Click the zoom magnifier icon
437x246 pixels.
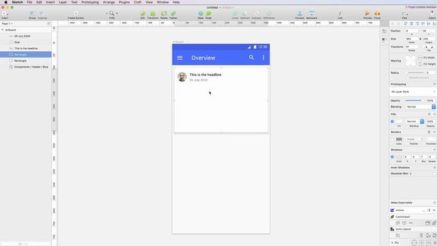point(112,14)
